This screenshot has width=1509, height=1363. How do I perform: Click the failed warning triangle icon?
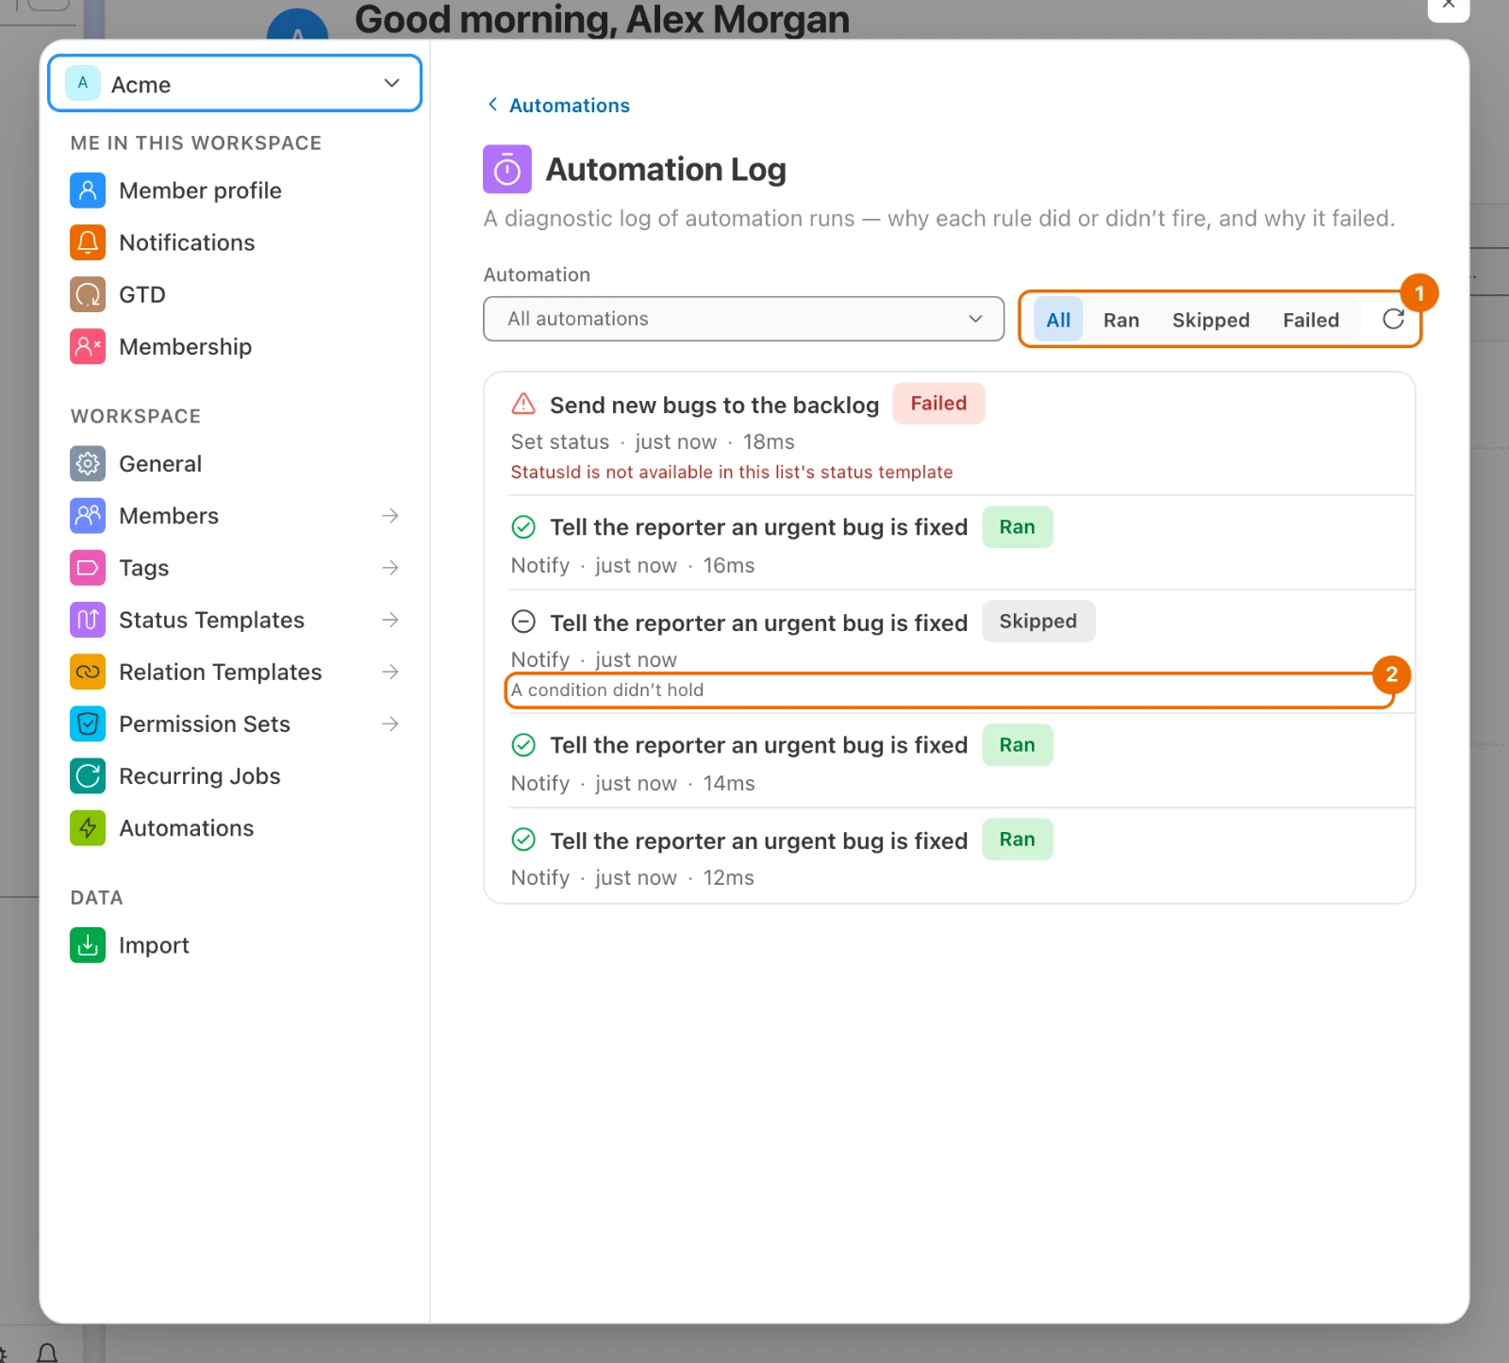coord(523,405)
